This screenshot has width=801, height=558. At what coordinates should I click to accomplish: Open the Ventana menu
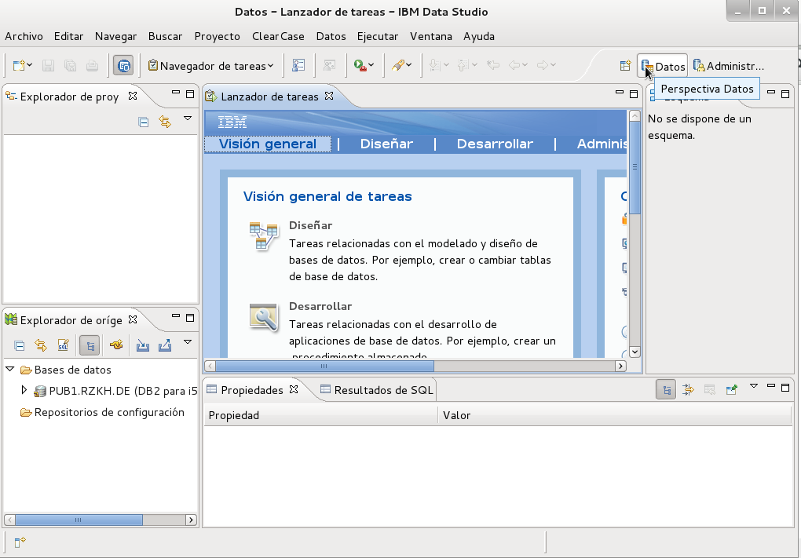pyautogui.click(x=430, y=36)
